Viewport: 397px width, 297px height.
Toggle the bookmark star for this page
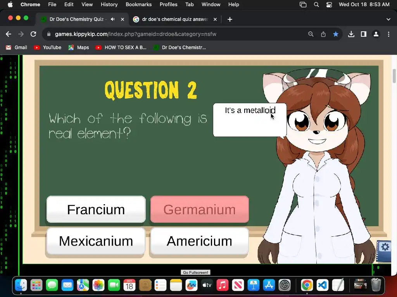tap(336, 34)
